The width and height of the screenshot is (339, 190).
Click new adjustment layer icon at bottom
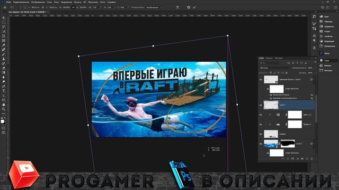[x=298, y=158]
